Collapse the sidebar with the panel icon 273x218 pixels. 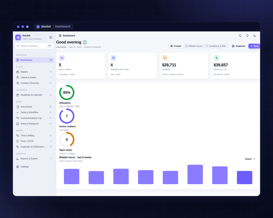(51, 37)
